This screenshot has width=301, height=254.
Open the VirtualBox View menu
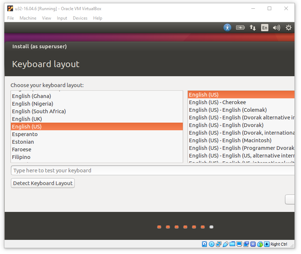46,18
